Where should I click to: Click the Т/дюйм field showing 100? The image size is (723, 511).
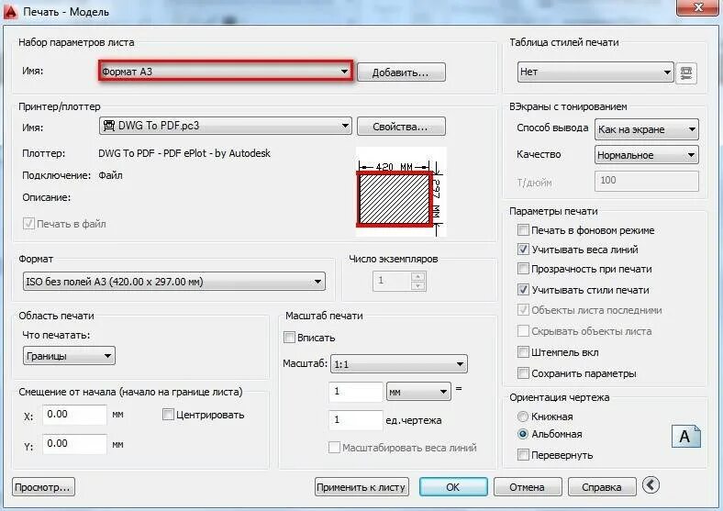coord(647,181)
